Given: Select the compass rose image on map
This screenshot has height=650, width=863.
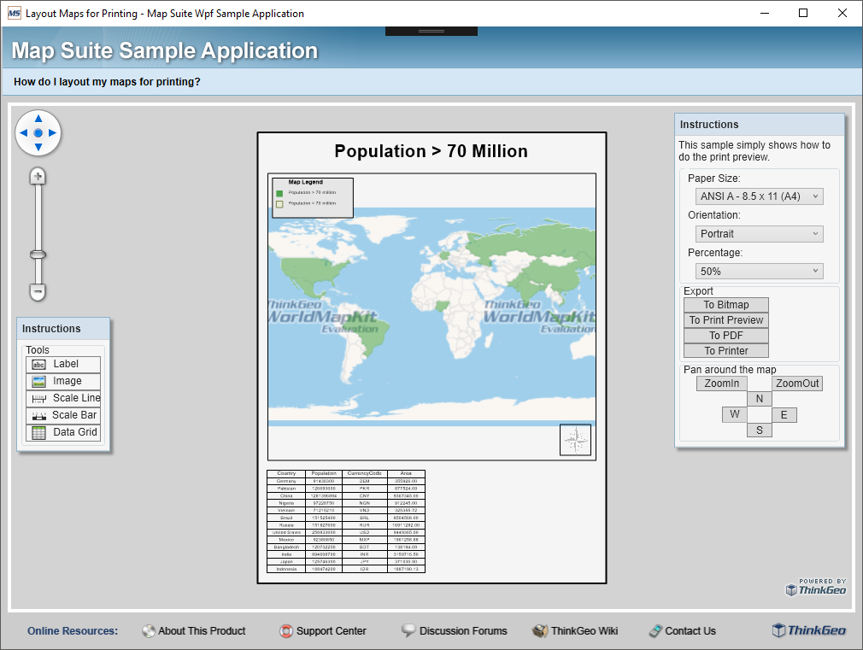Looking at the screenshot, I should coord(575,440).
